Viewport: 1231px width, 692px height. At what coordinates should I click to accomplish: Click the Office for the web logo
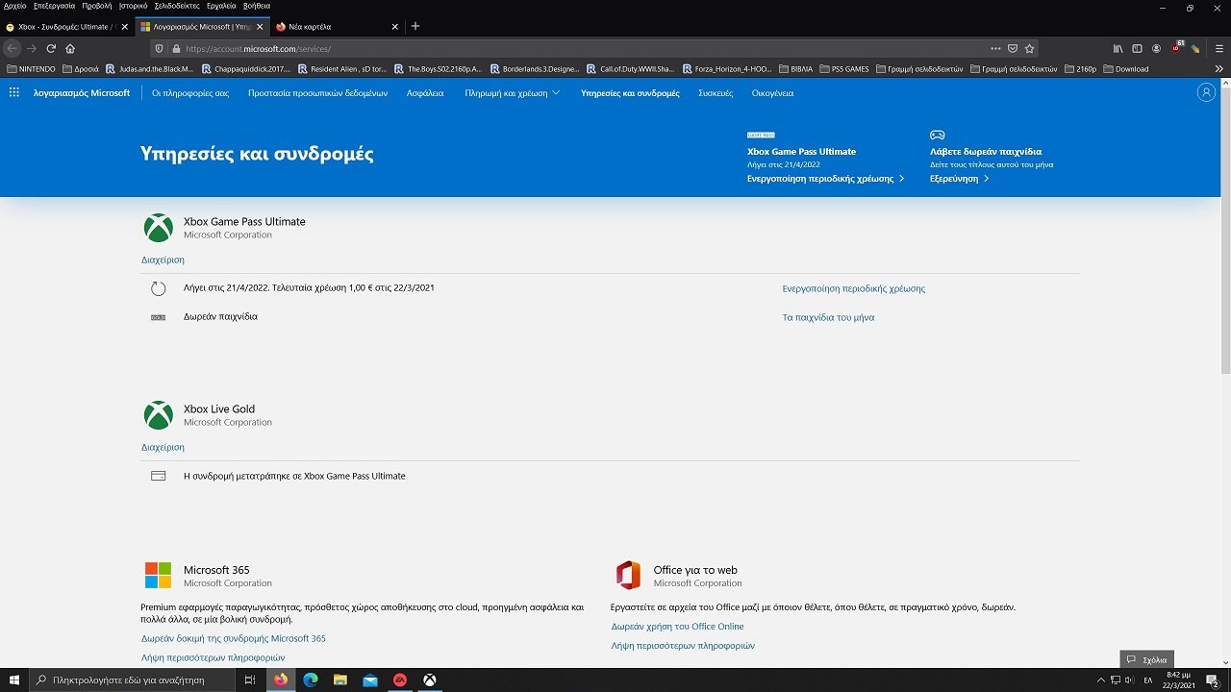pyautogui.click(x=628, y=576)
